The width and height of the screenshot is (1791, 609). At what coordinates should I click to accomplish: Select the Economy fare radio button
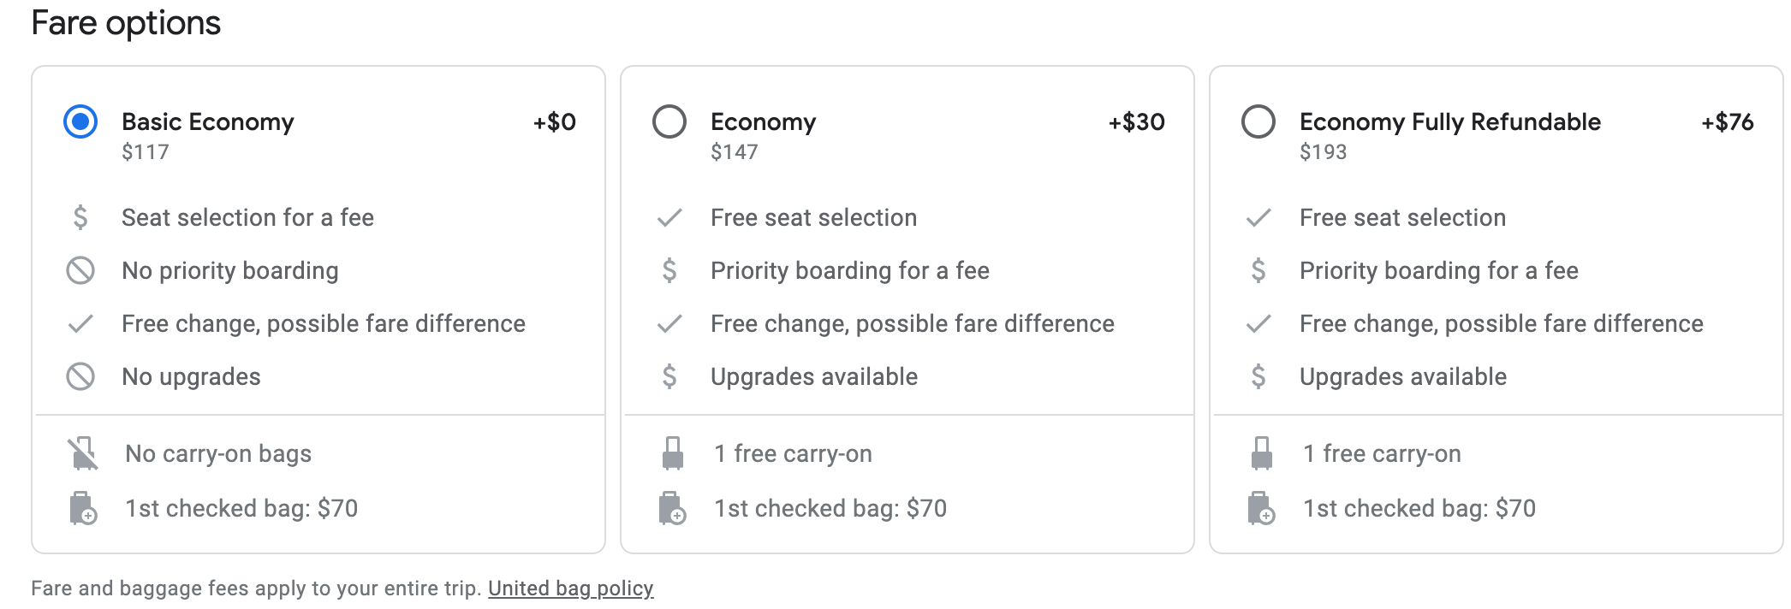coord(669,121)
